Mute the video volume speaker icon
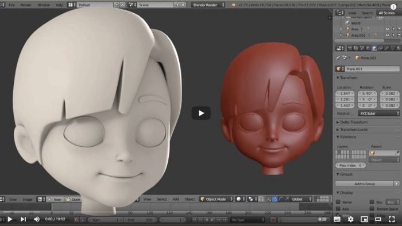This screenshot has width=402, height=226. click(x=37, y=219)
